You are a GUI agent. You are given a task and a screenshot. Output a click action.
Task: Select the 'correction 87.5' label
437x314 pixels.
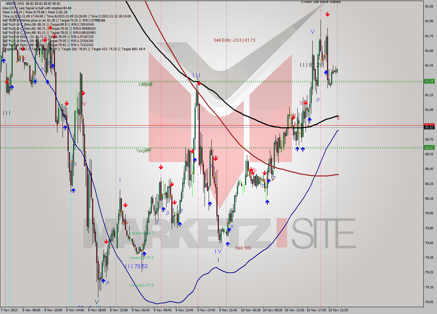tap(142, 285)
